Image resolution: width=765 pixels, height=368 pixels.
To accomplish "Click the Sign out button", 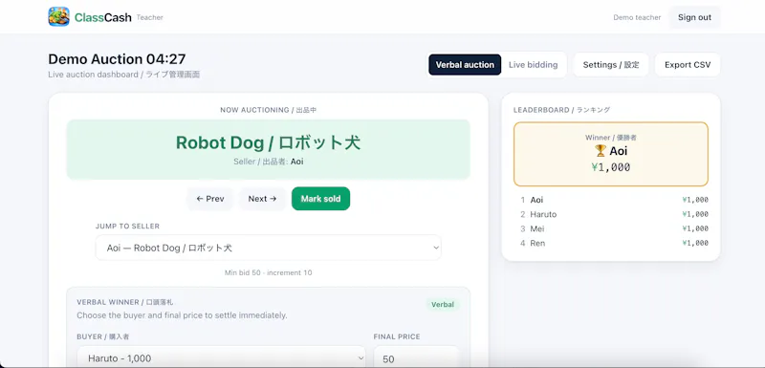I will [694, 17].
